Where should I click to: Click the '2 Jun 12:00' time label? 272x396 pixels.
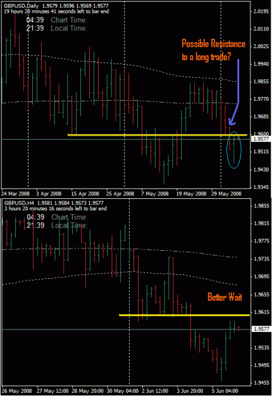coord(155,391)
